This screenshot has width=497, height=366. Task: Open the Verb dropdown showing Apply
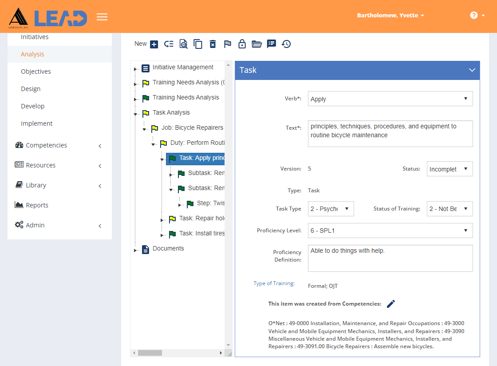click(x=390, y=99)
